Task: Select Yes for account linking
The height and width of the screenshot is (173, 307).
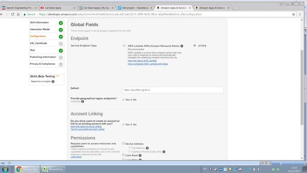Action: (x=123, y=124)
